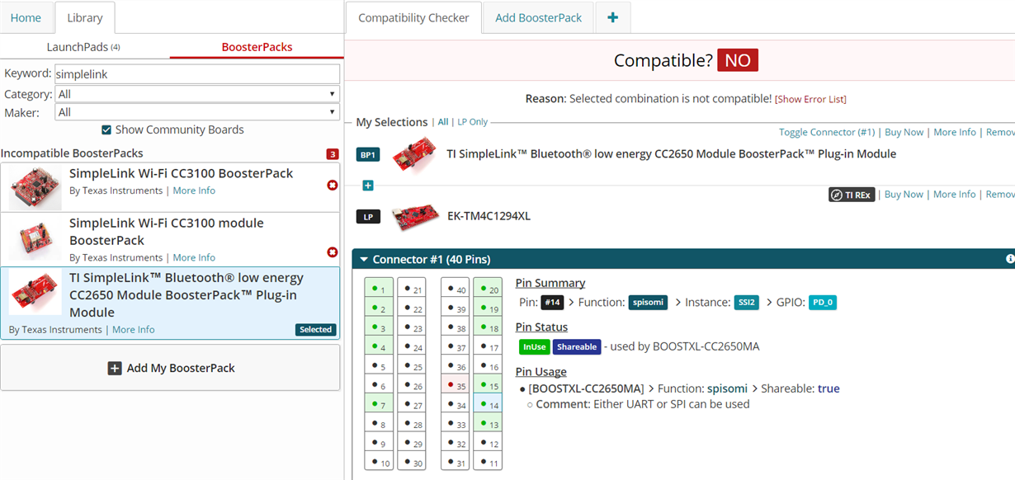The width and height of the screenshot is (1015, 480).
Task: Click the BP1 CC2650 board thumbnail
Action: (413, 154)
